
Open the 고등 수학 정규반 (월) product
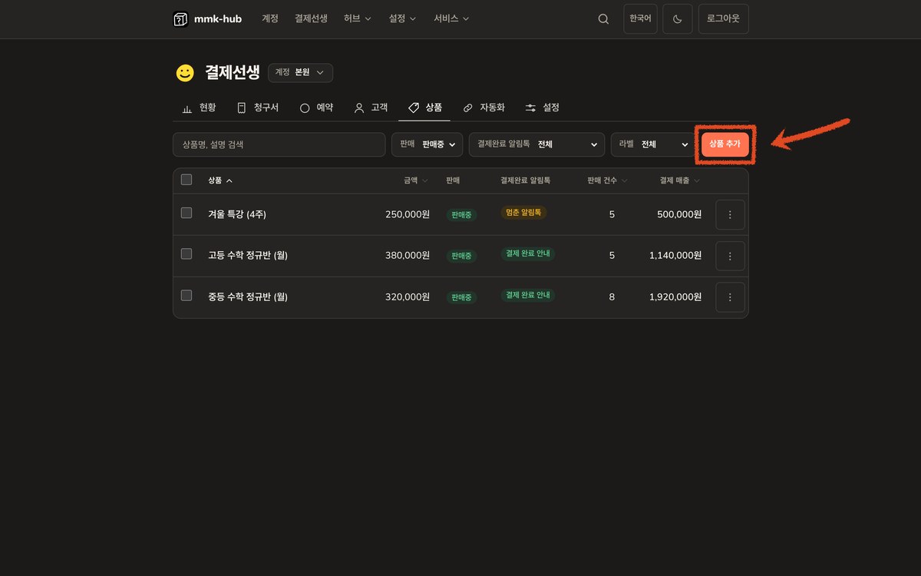coord(248,256)
